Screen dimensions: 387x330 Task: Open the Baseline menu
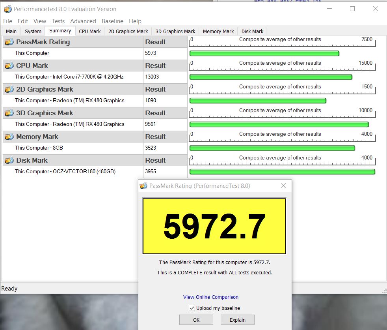112,21
